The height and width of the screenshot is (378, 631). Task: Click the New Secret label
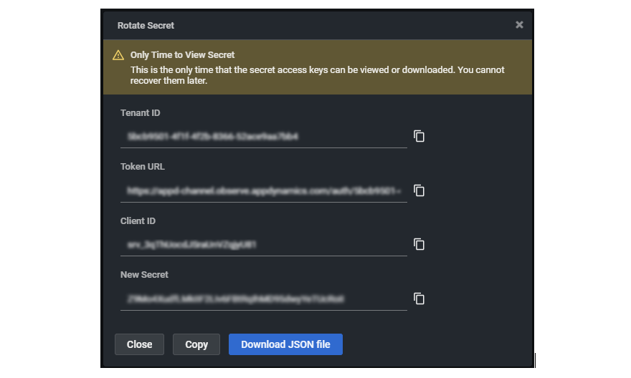point(144,275)
